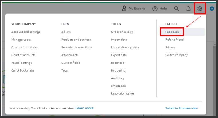The image size is (218, 118).
Task: Click the Search magnifier icon
Action: click(177, 9)
